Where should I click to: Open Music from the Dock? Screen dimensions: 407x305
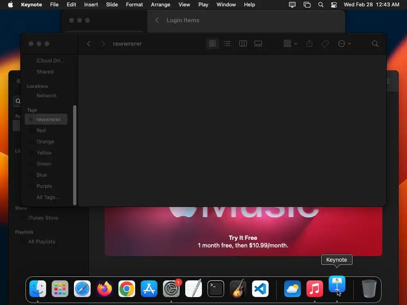pyautogui.click(x=315, y=289)
